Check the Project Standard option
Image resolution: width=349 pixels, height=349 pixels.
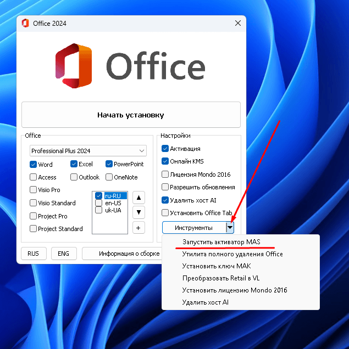point(33,229)
